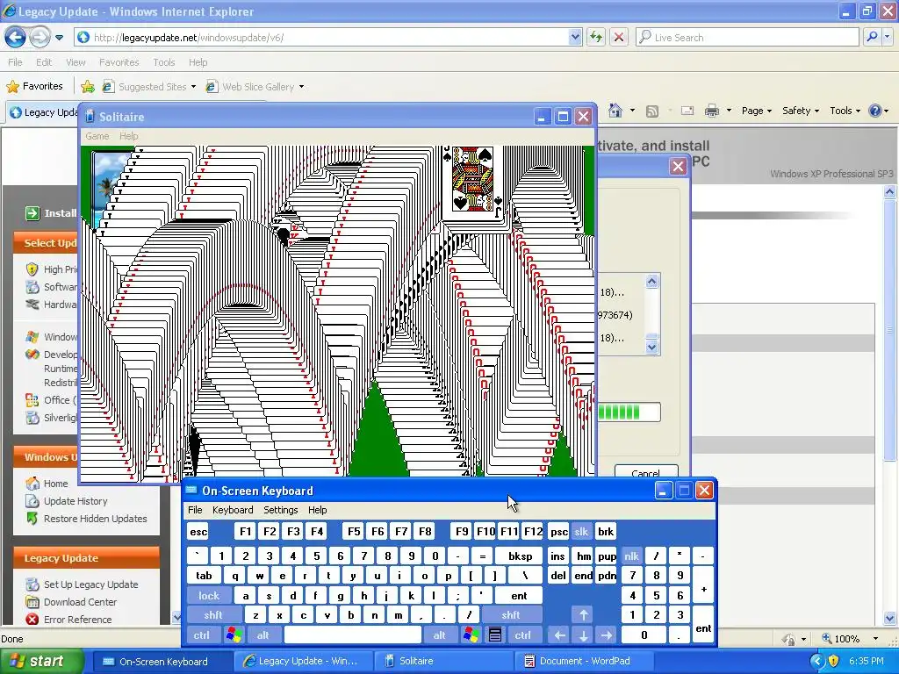Click the RSS feeds icon

pos(652,111)
